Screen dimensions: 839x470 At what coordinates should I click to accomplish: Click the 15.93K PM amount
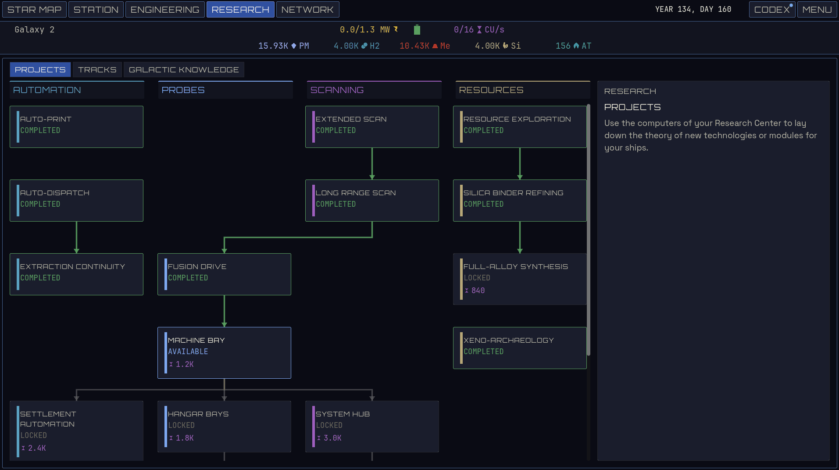[x=273, y=46]
